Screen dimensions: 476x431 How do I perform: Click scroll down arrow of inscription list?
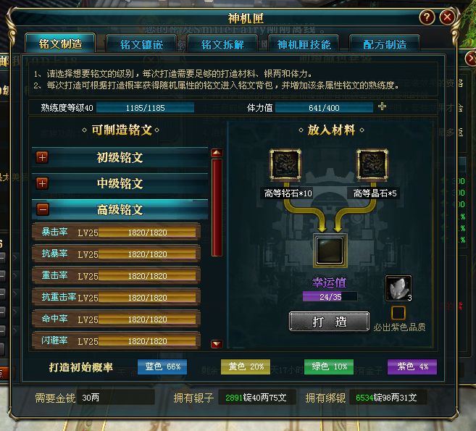point(217,343)
